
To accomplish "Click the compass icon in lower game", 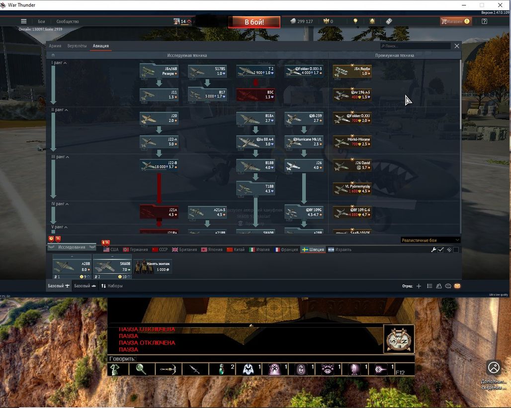I will pos(399,339).
